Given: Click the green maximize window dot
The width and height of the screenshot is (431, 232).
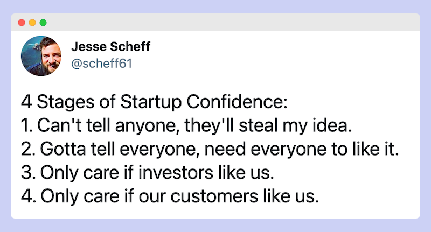Looking at the screenshot, I should [43, 23].
